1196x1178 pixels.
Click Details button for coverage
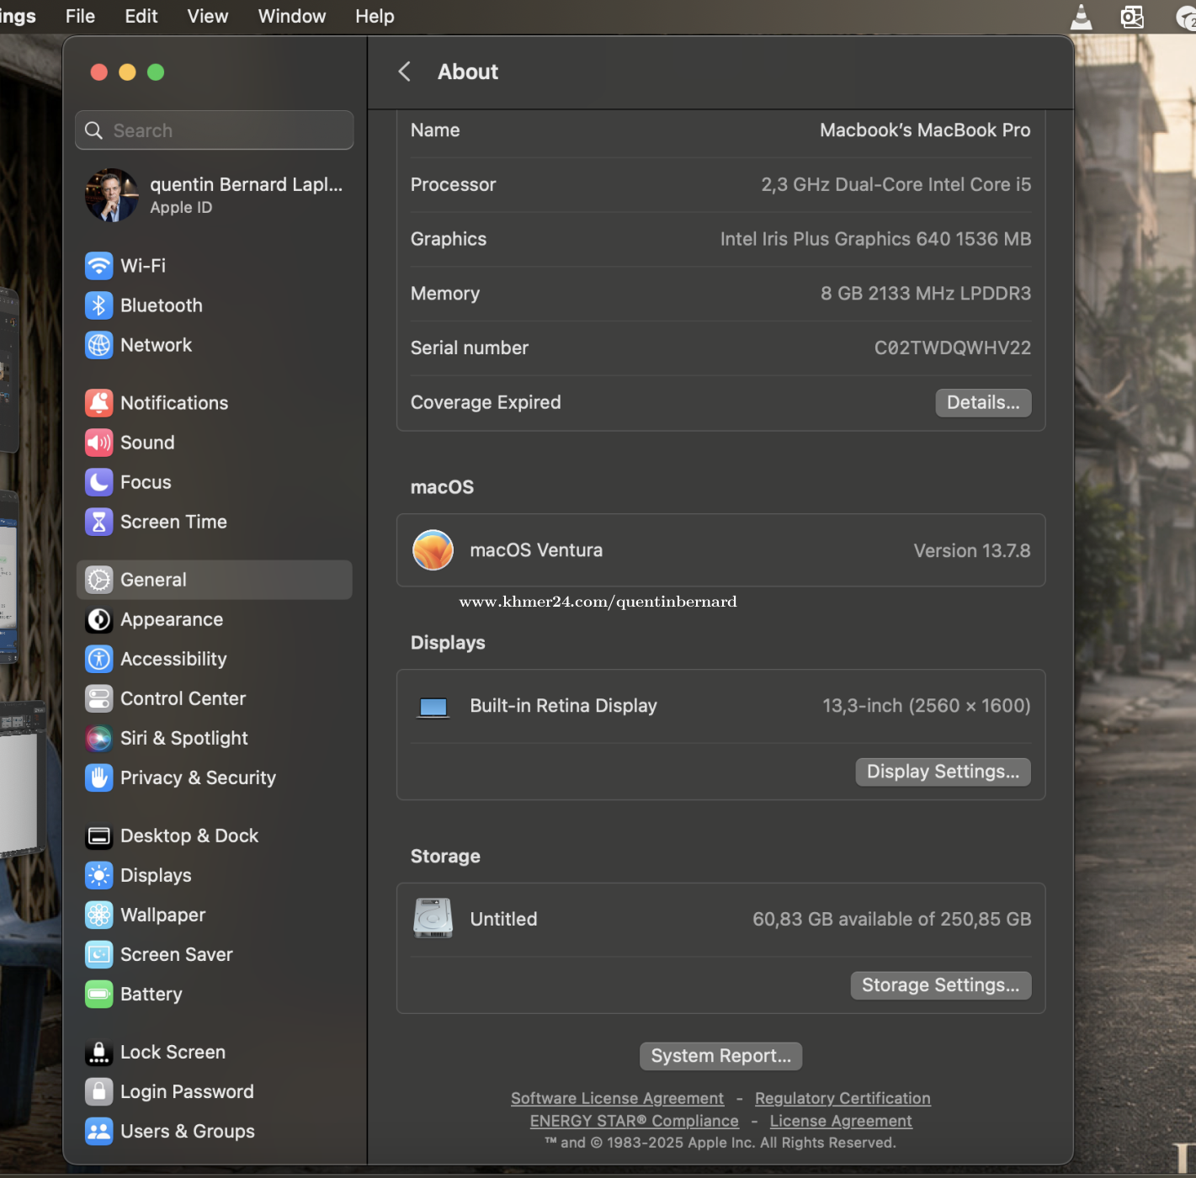(983, 402)
